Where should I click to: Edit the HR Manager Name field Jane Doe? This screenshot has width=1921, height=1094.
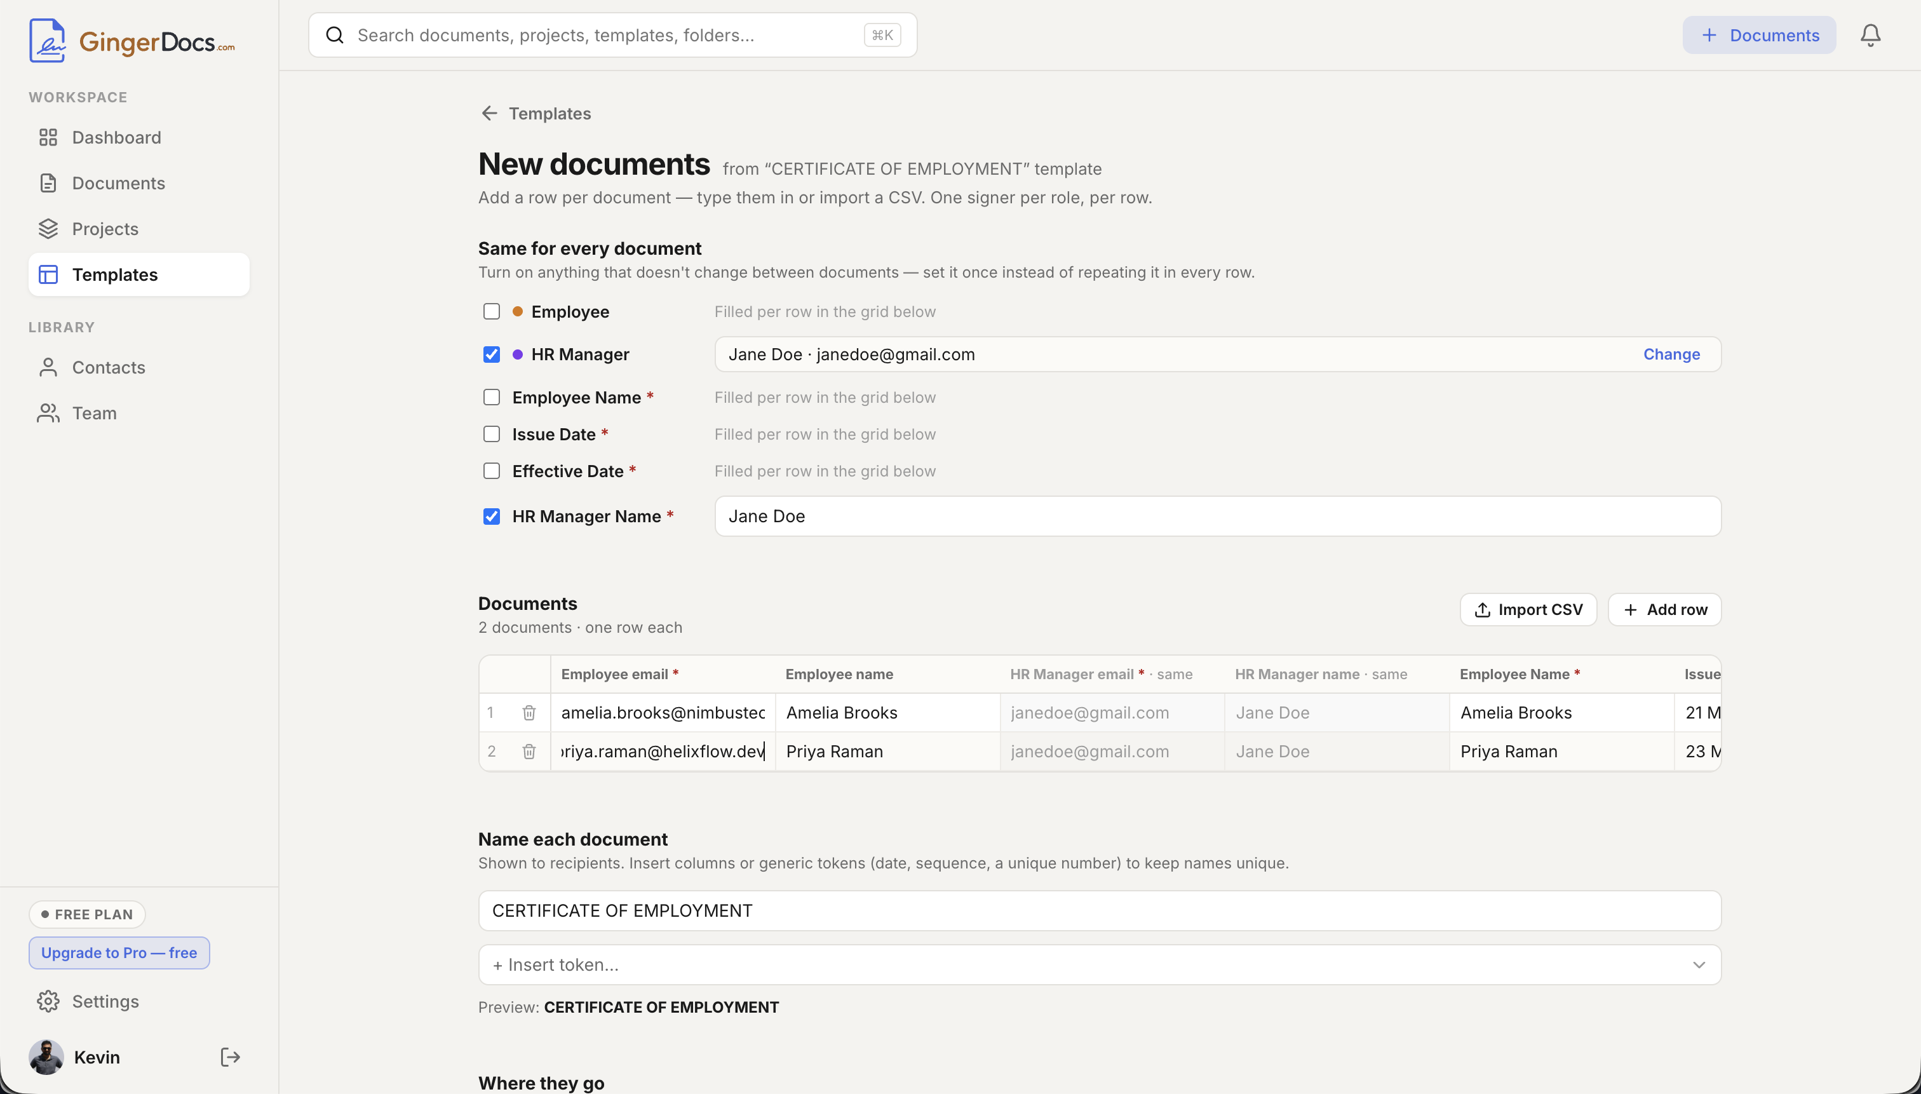pos(1218,517)
